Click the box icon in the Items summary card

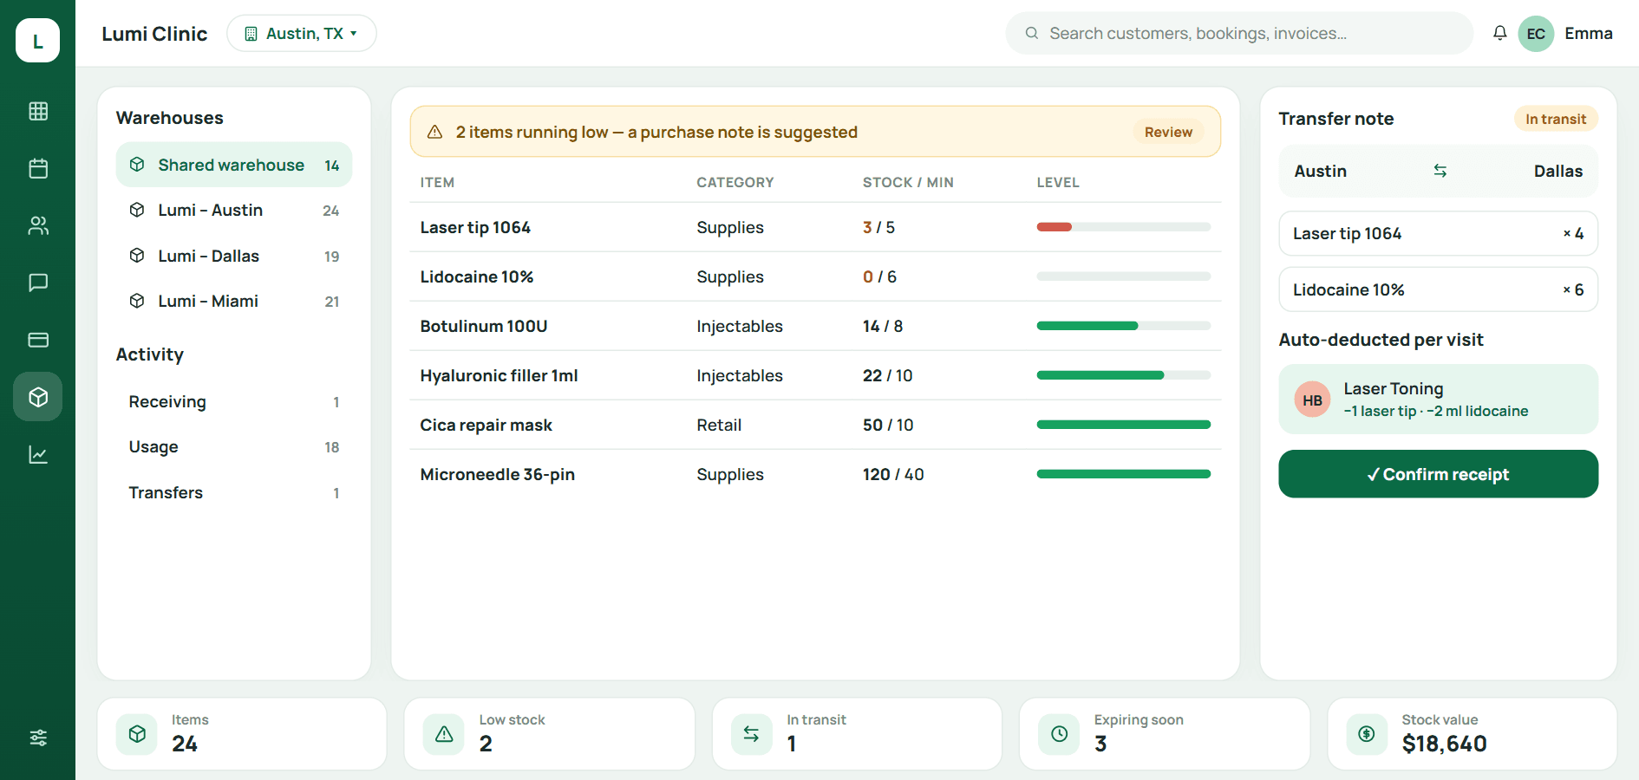(x=137, y=734)
